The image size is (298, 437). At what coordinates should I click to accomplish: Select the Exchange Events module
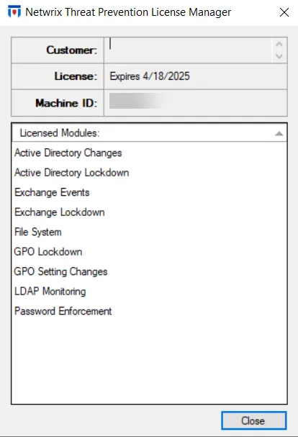coord(52,192)
